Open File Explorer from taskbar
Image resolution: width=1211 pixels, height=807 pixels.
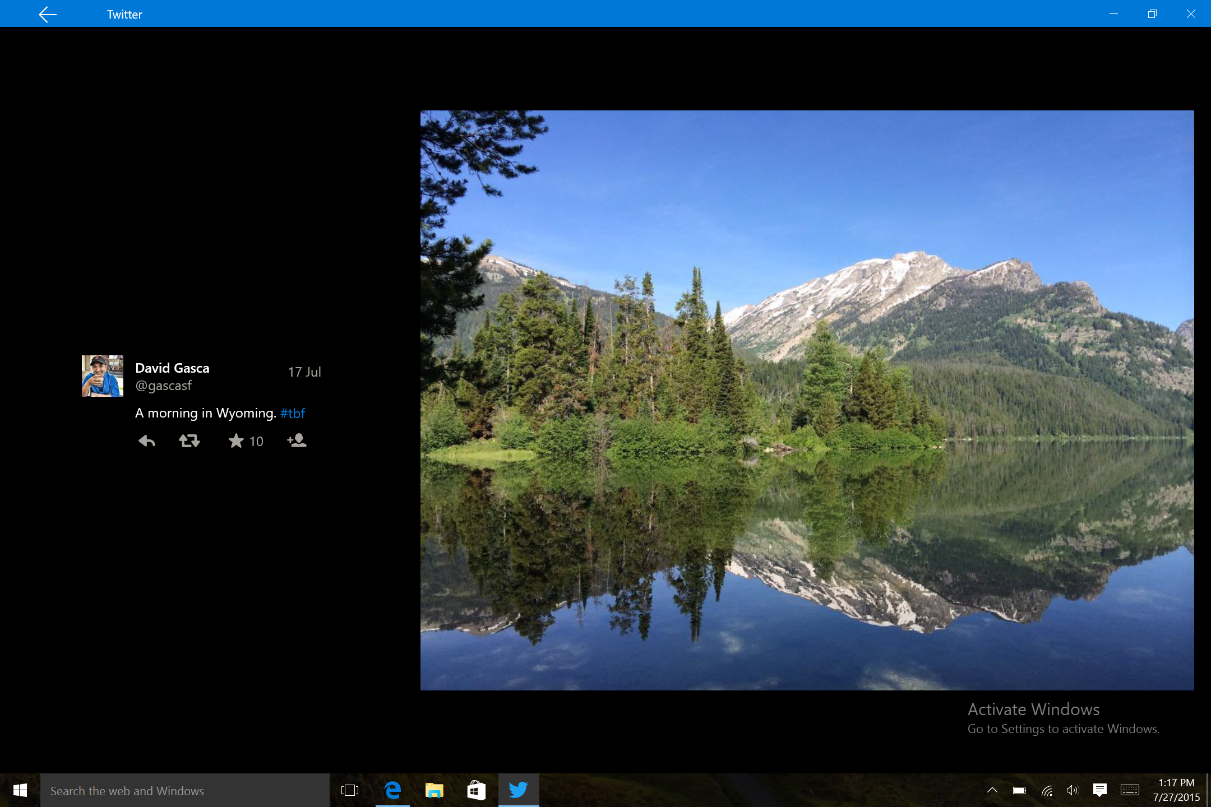point(434,790)
